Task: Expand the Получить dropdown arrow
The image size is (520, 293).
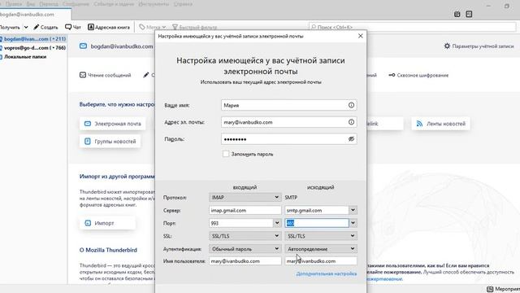Action: (26, 27)
